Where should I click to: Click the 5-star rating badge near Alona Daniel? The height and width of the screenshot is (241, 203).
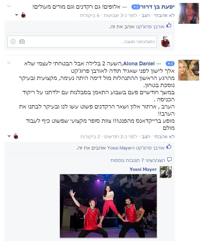(x=170, y=64)
